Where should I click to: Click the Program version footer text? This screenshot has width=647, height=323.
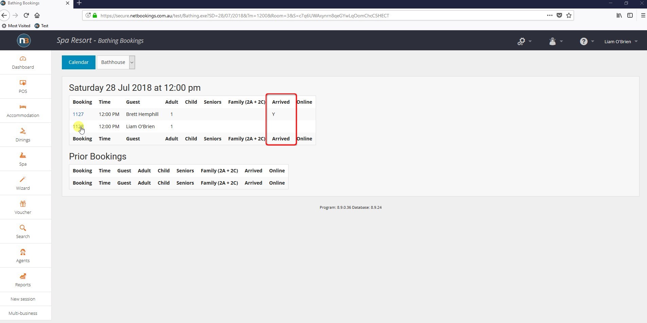pyautogui.click(x=350, y=207)
